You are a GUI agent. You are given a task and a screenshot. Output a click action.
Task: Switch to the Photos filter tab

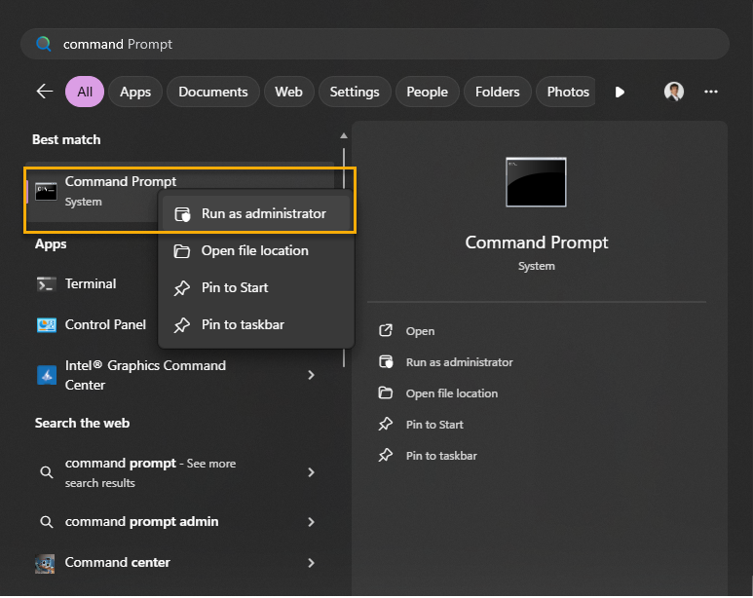pyautogui.click(x=568, y=92)
